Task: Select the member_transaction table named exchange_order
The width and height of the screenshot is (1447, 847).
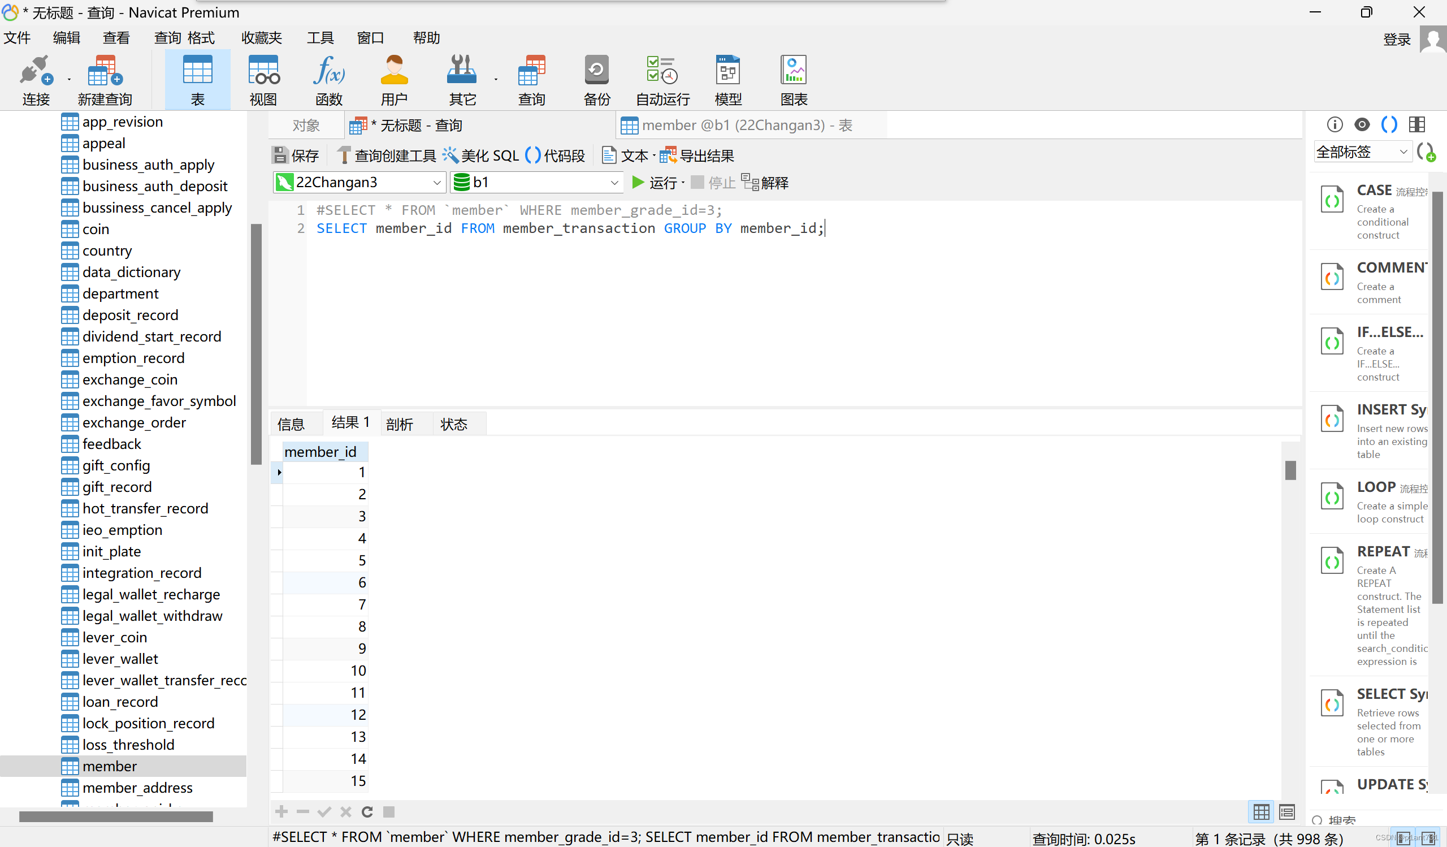Action: coord(134,422)
